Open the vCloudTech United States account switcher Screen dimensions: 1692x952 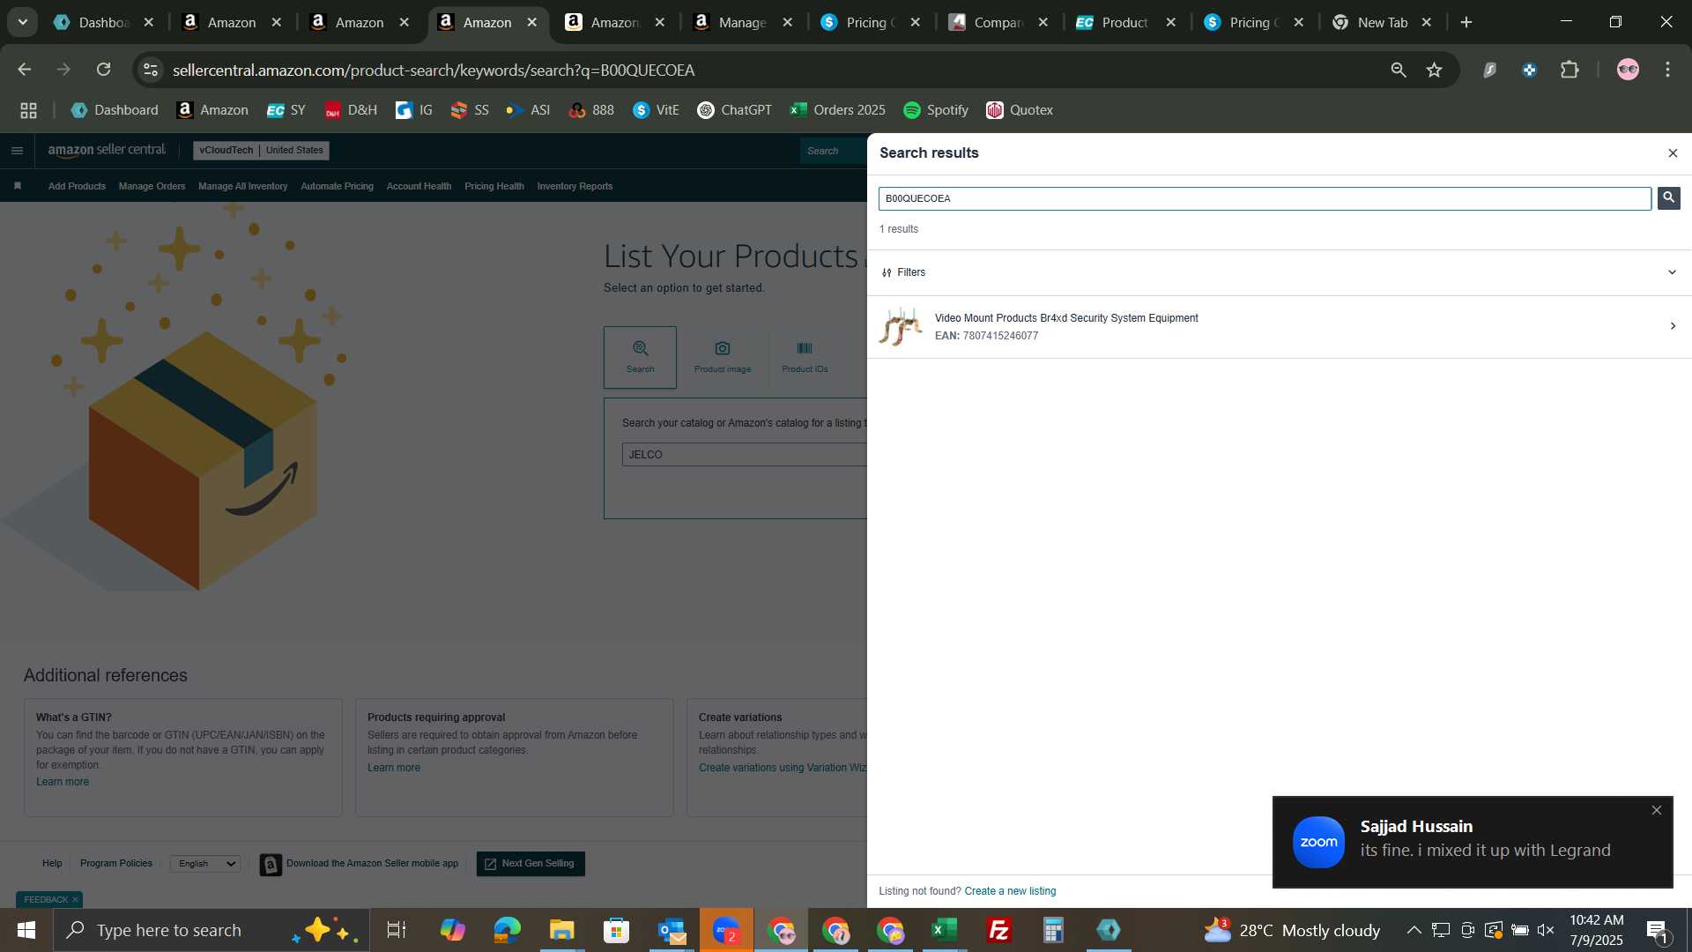[x=261, y=151]
